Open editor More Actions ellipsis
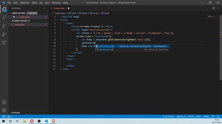The image size is (222, 124). tap(218, 8)
